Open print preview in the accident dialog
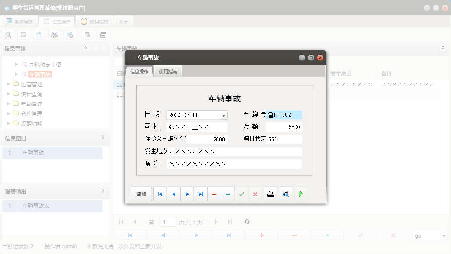 [285, 194]
